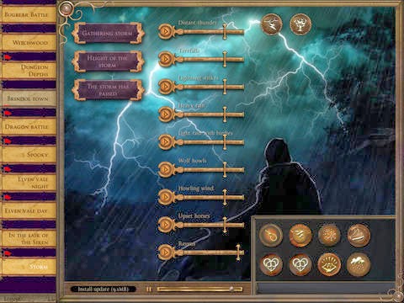Viewport: 404px width, 303px height.
Task: Toggle Ravens playback
Action: pyautogui.click(x=166, y=252)
